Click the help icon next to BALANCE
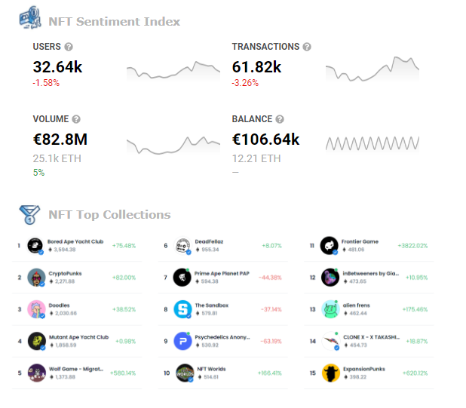This screenshot has width=466, height=408. pos(280,119)
